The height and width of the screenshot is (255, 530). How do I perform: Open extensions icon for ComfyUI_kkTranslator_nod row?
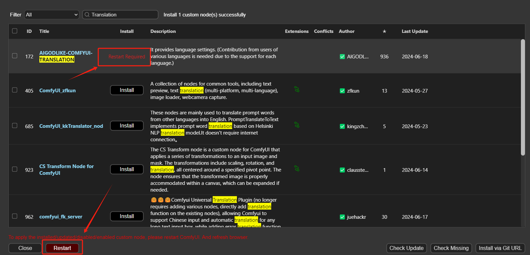297,125
